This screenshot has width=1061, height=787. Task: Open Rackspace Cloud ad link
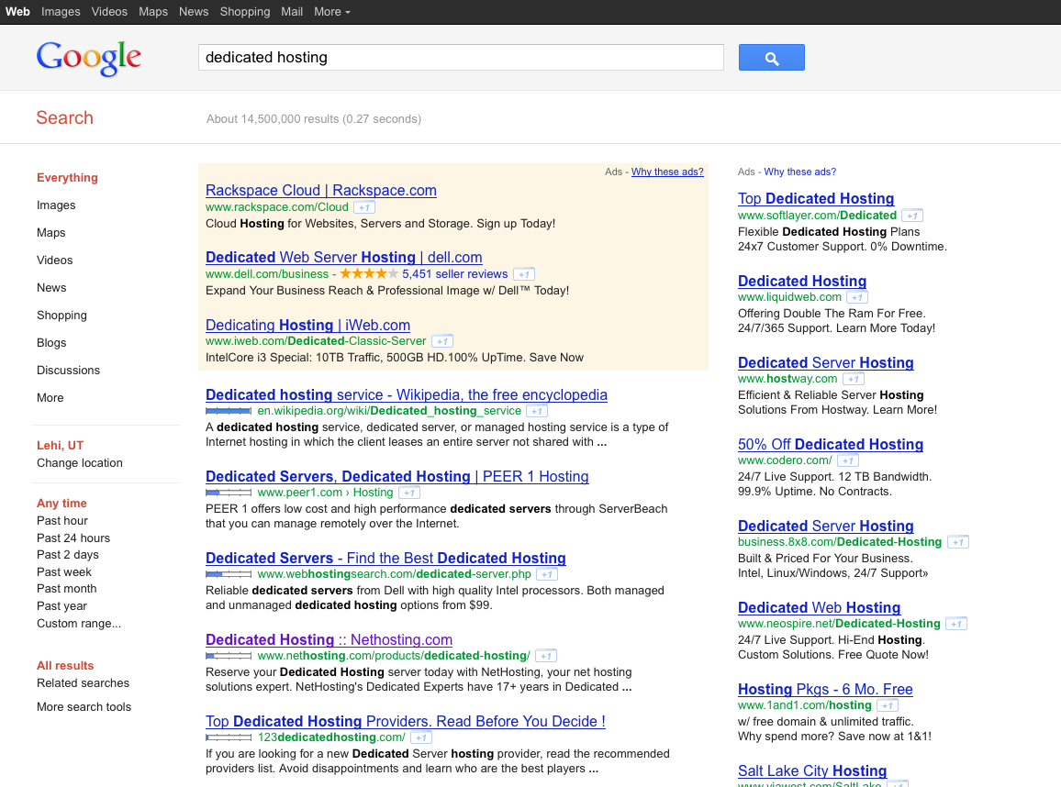coord(320,191)
